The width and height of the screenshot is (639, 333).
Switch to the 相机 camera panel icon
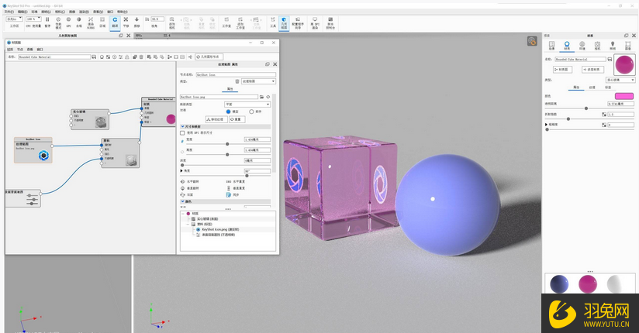[x=597, y=46]
